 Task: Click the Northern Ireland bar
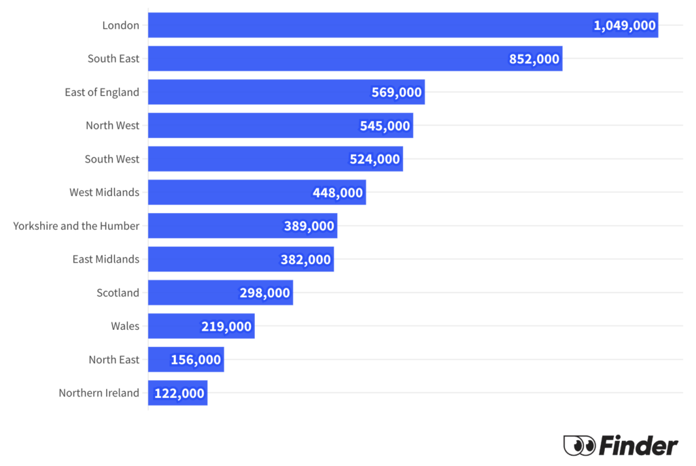pos(177,393)
